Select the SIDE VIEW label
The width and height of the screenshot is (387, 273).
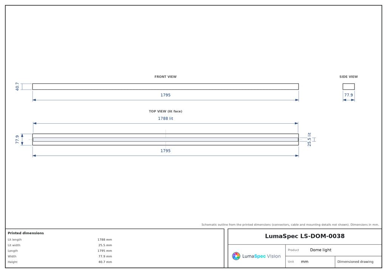pos(348,77)
